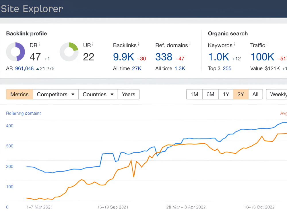287x215 pixels.
Task: Click the 300 y-axis label
Action: pos(10,146)
